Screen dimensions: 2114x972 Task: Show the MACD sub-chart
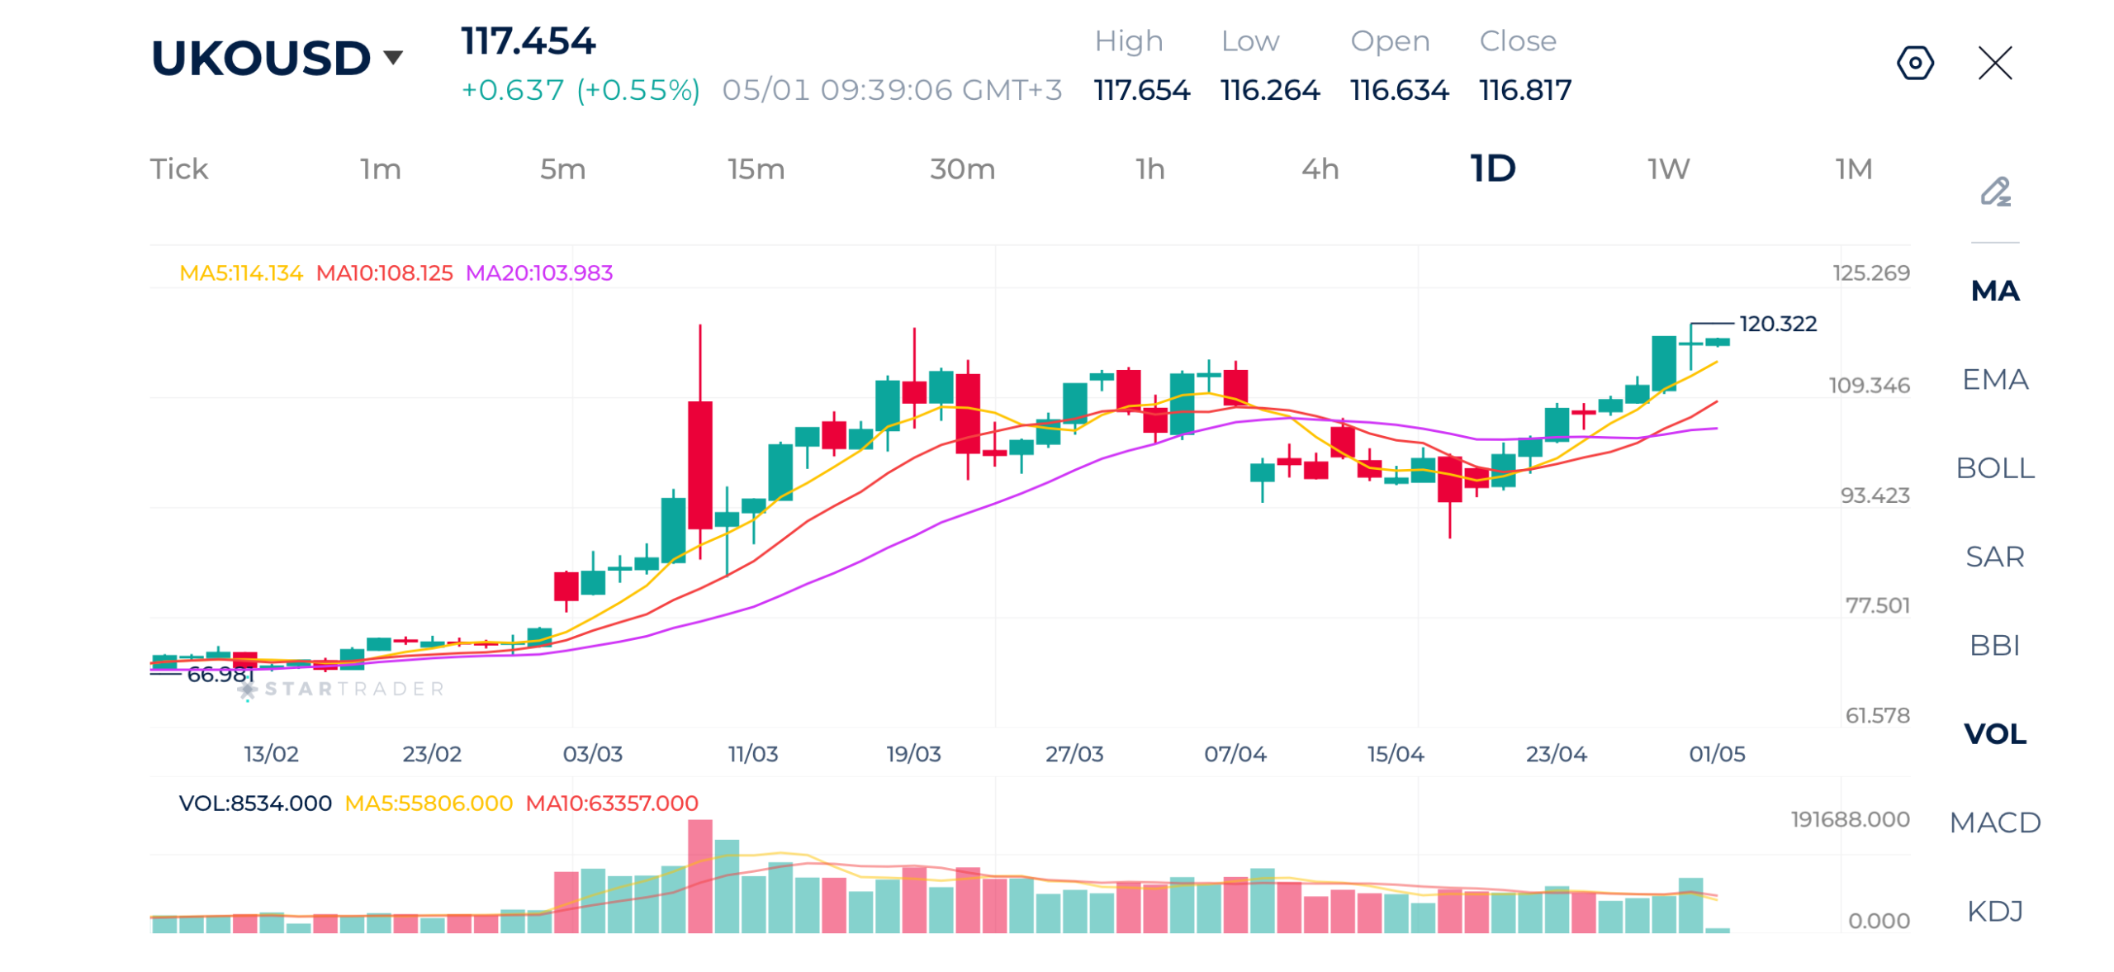click(1994, 822)
